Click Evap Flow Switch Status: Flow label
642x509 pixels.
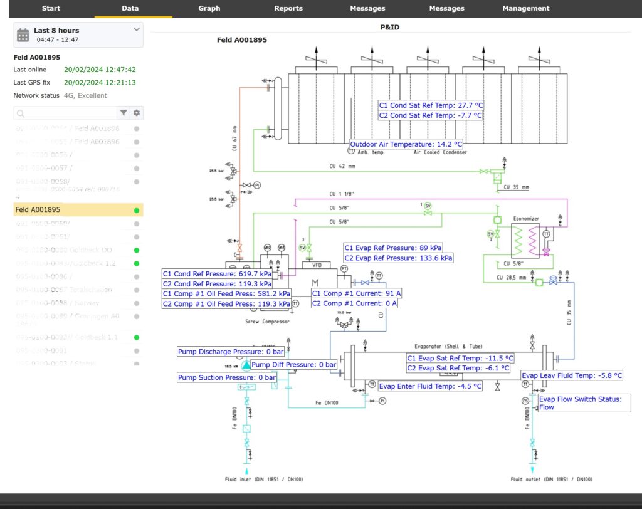tap(584, 403)
